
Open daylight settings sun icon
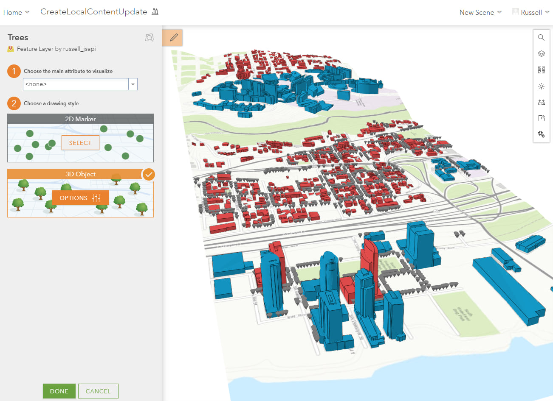(541, 86)
